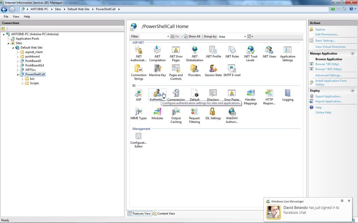
Task: Open the SSL Settings feature
Action: point(213,114)
